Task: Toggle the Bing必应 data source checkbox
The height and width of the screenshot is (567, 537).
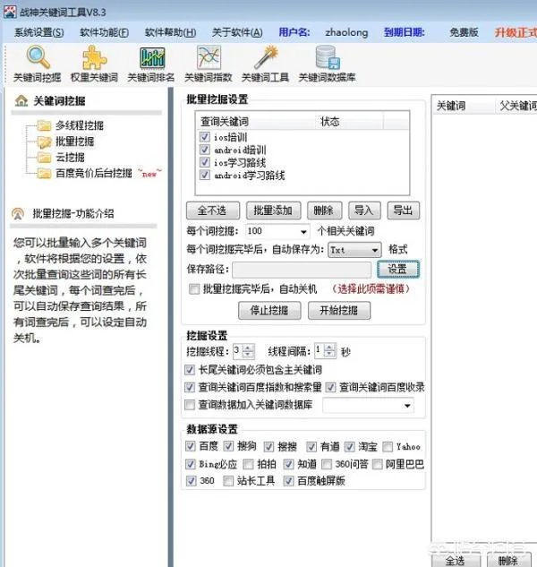Action: (191, 464)
